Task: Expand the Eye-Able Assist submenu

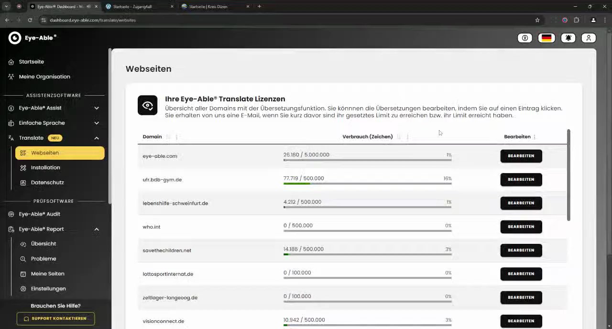Action: 97,108
